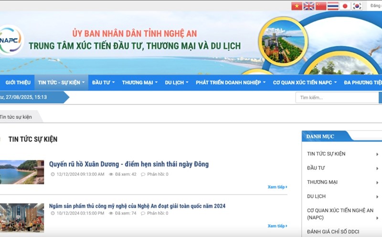The image size is (382, 237).
Task: Click the date 12/12/2024 09:13:00 AM
Action: (x=80, y=174)
